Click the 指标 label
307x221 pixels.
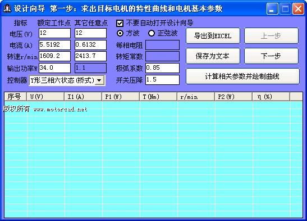click(x=20, y=23)
